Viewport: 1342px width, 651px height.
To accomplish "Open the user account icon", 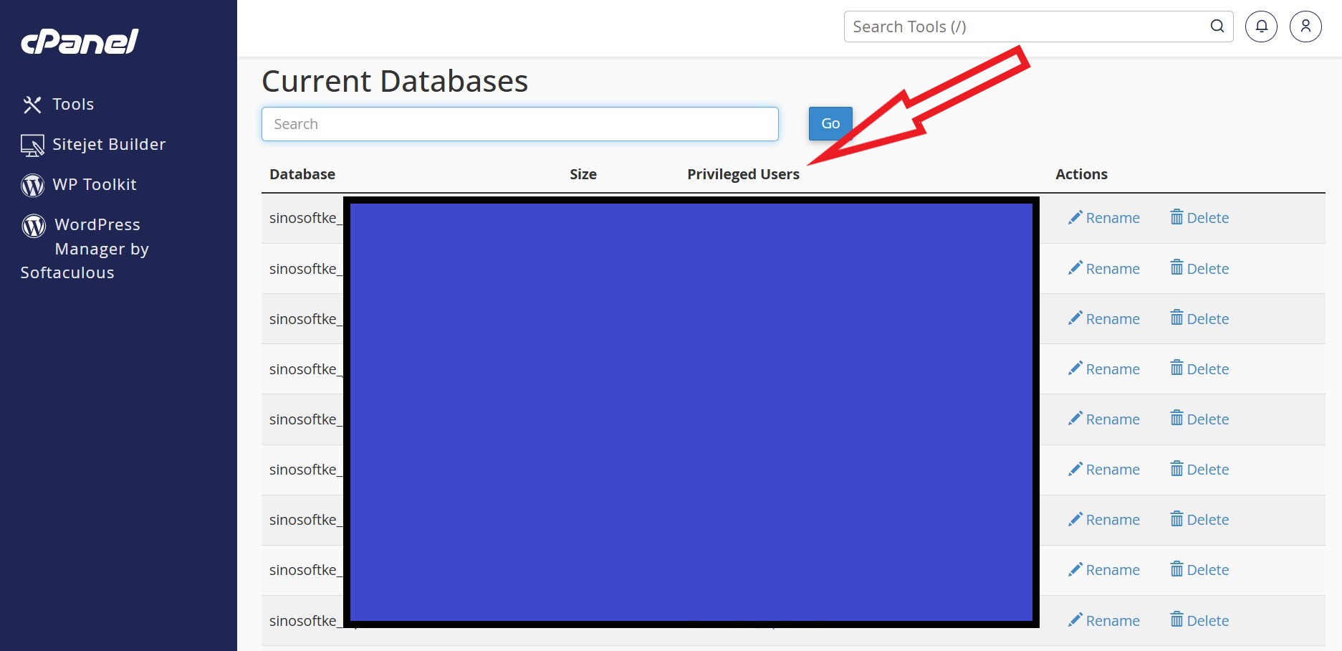I will pyautogui.click(x=1305, y=27).
